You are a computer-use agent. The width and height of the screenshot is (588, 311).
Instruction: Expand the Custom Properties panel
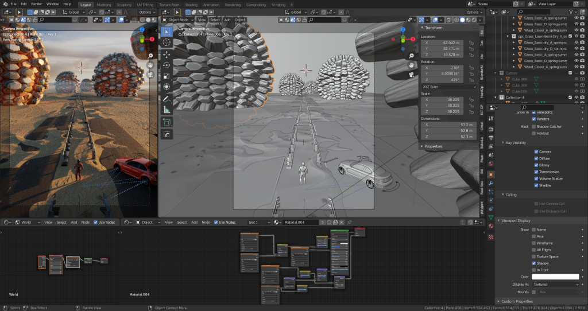point(517,301)
